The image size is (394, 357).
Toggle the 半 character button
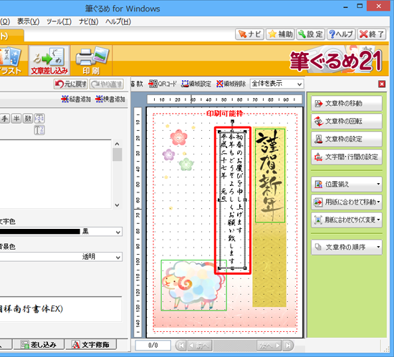[x=16, y=118]
